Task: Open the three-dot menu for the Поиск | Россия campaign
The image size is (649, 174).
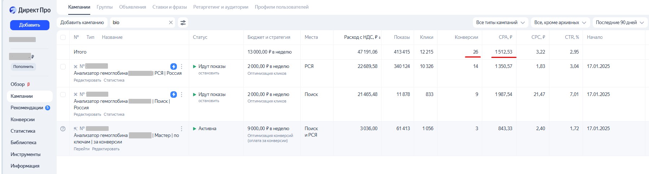Action: coord(182,94)
